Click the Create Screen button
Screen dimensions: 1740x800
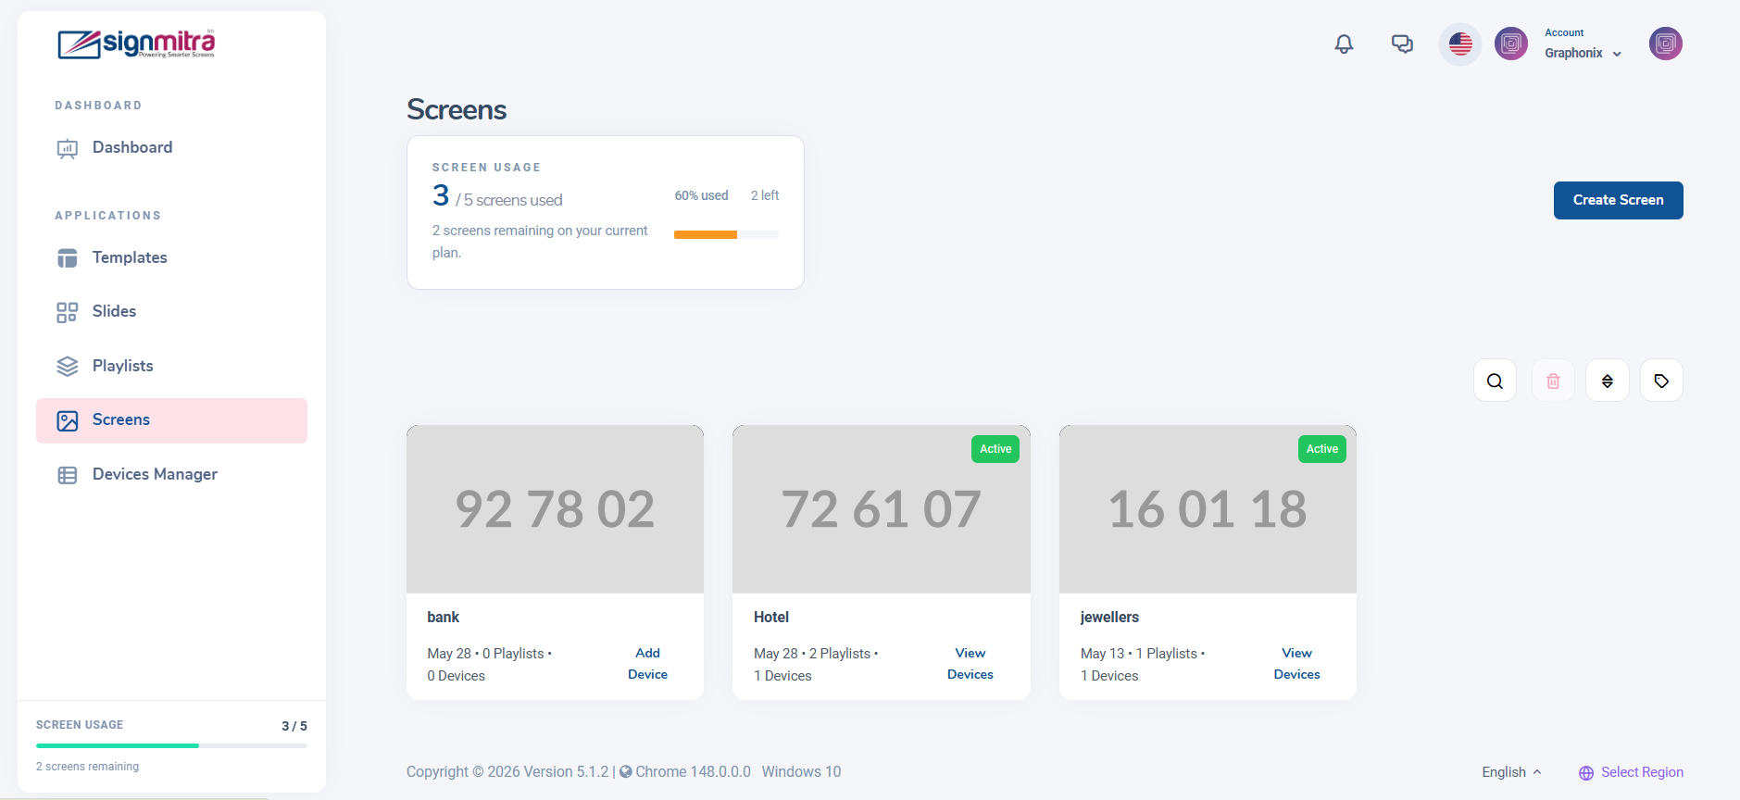point(1618,200)
